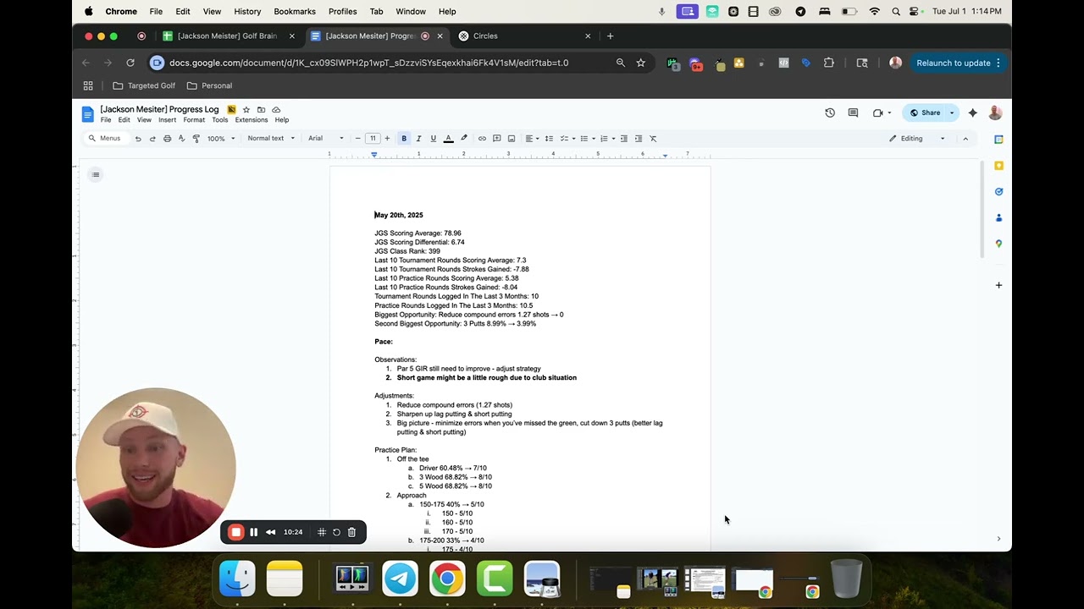Image resolution: width=1084 pixels, height=609 pixels.
Task: Open version history clock icon
Action: (830, 112)
